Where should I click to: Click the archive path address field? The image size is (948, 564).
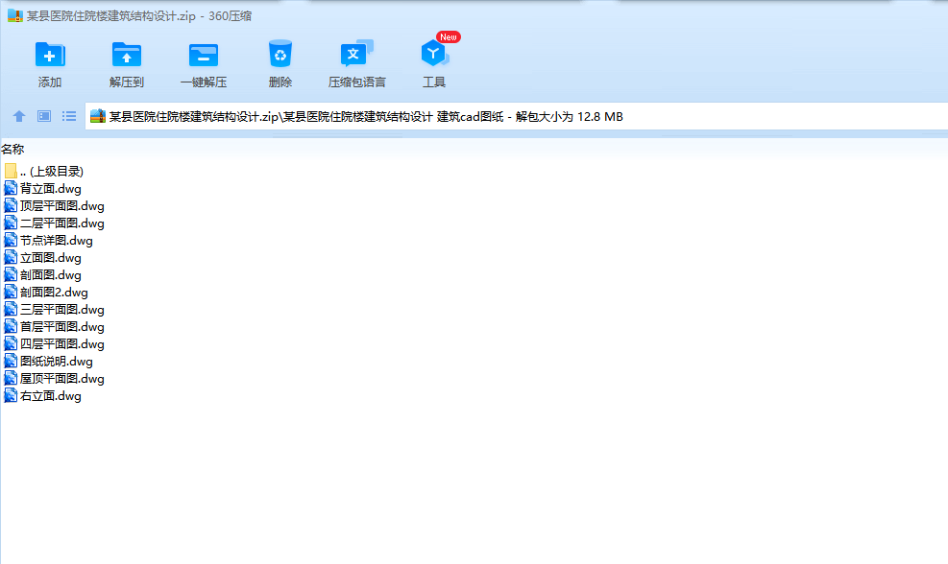(517, 116)
